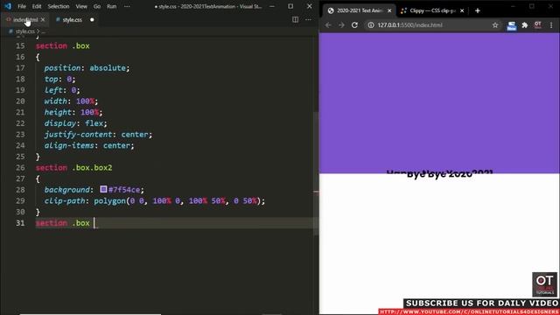Open the Extensions puzzle icon

point(525,25)
